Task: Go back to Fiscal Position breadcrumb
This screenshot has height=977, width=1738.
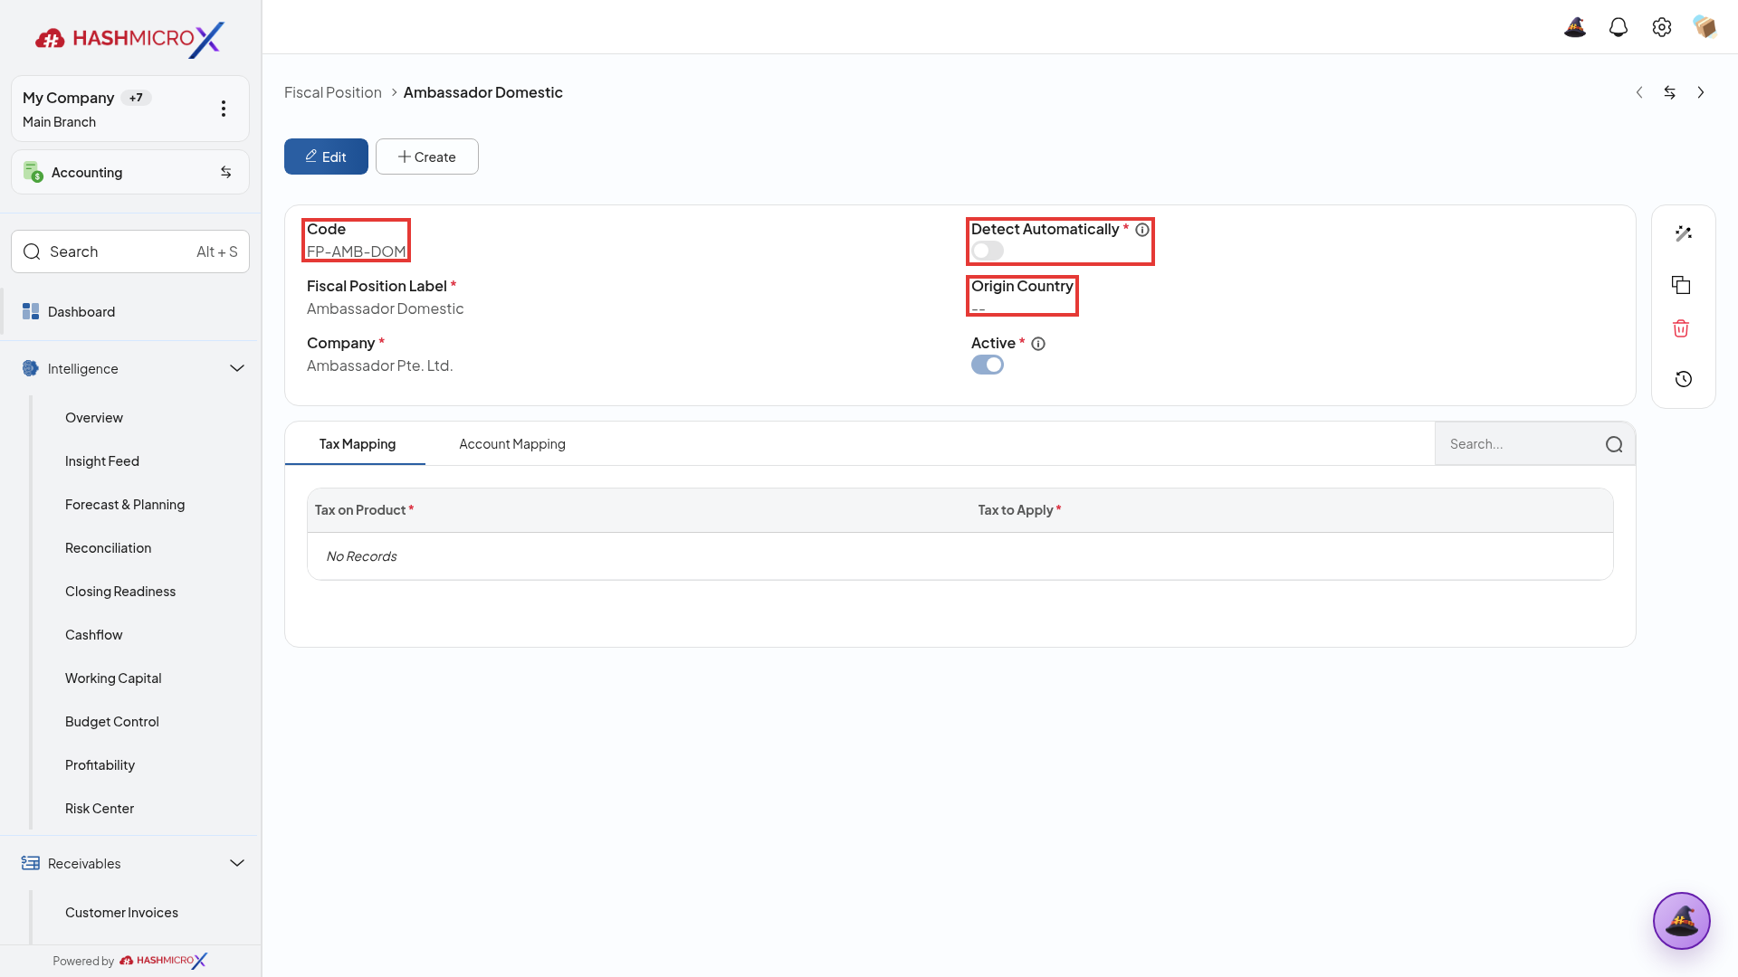Action: click(333, 92)
